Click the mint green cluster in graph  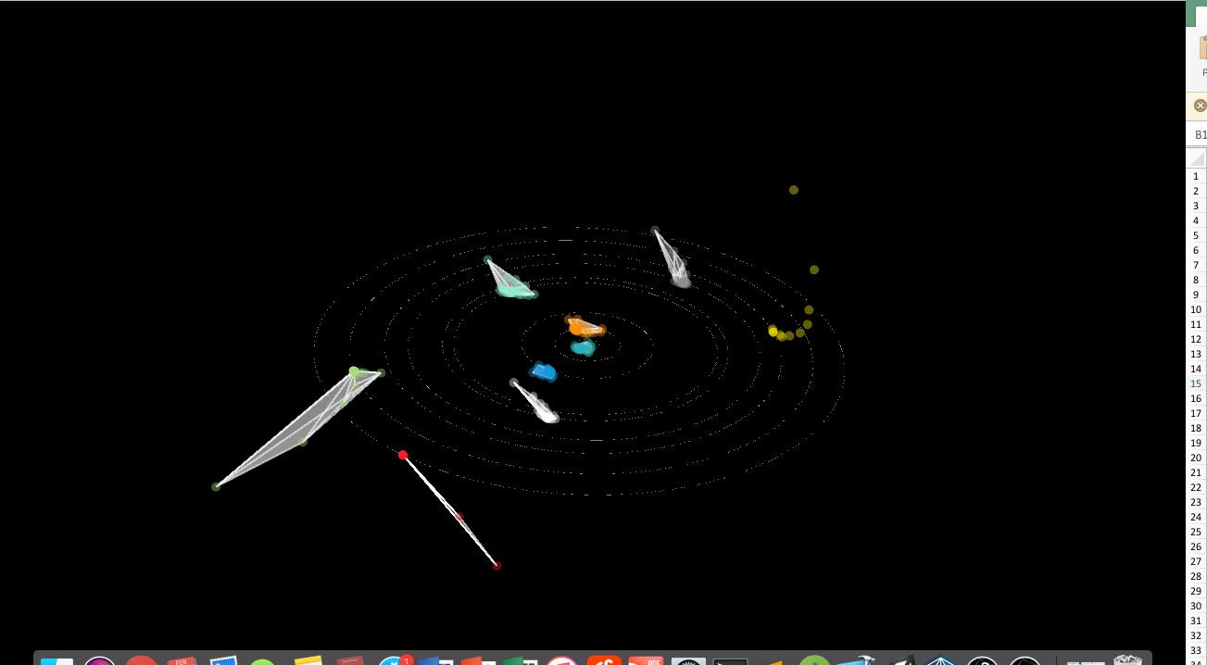coord(511,289)
